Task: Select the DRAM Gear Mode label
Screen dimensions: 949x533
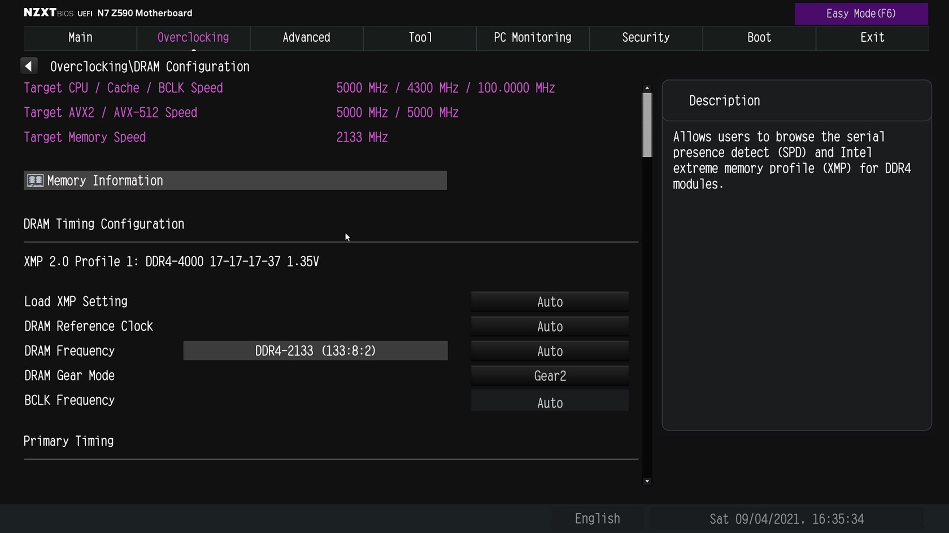Action: pyautogui.click(x=69, y=376)
